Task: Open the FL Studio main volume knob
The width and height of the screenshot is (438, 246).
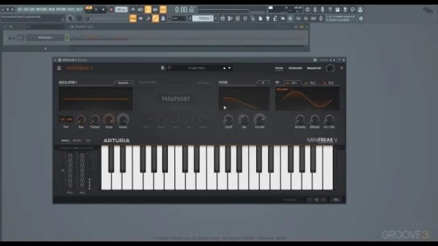Action: pyautogui.click(x=70, y=19)
